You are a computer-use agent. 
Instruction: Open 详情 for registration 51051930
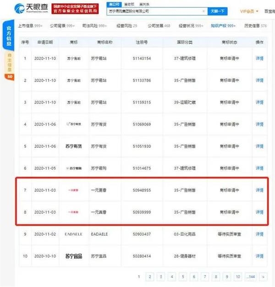point(259,146)
